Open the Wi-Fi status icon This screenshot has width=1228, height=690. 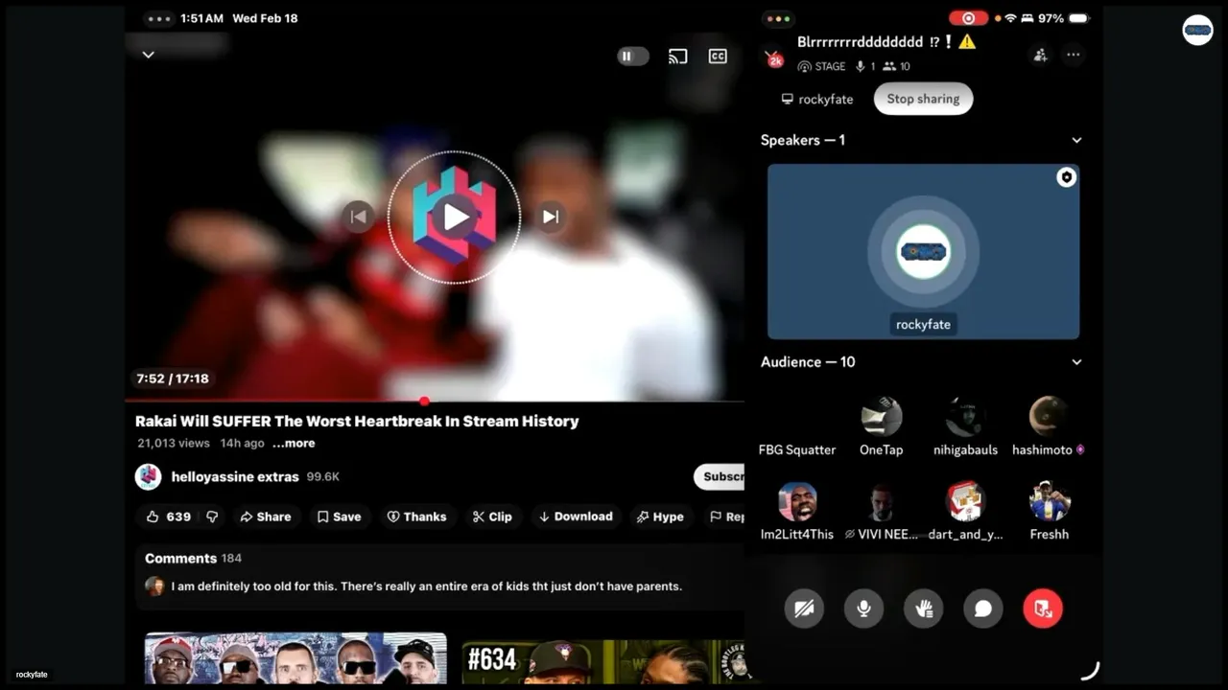(1010, 18)
